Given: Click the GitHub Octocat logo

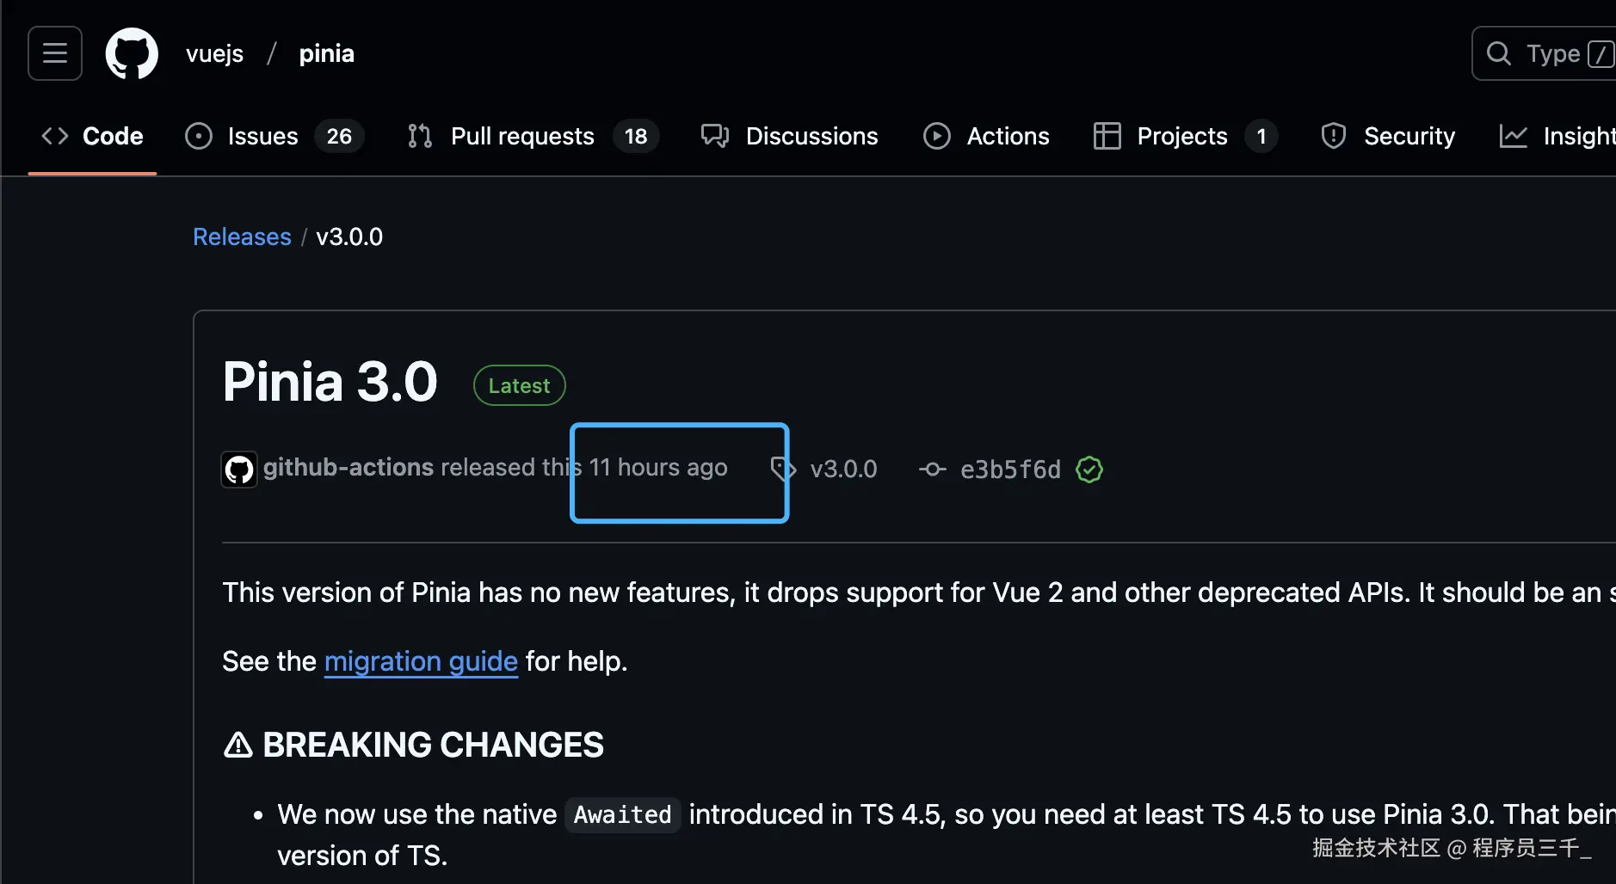Looking at the screenshot, I should pos(132,53).
